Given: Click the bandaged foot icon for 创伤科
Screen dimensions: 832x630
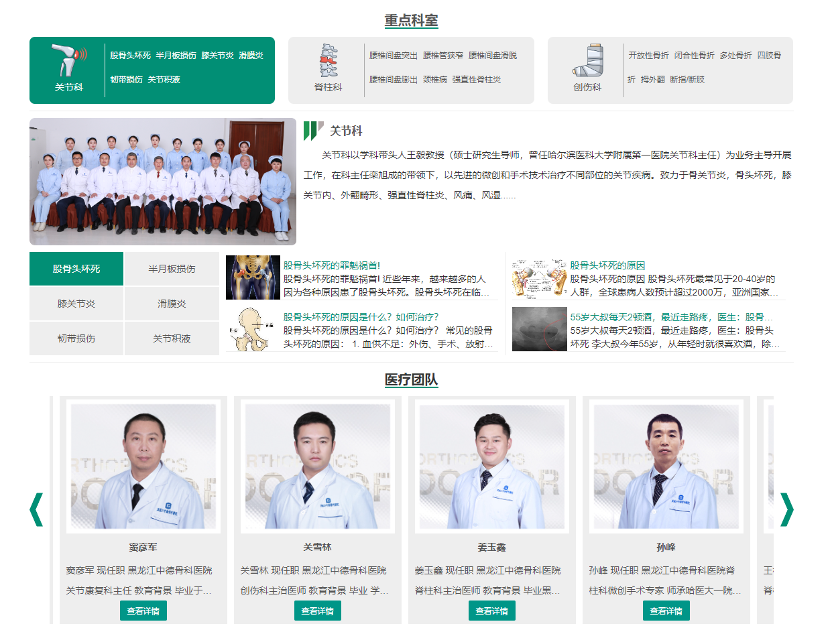Looking at the screenshot, I should [587, 60].
